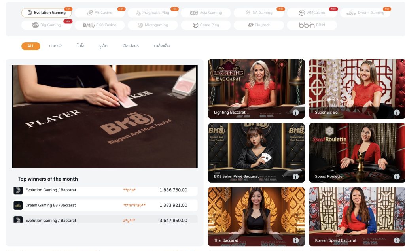
Task: Click the ALL category filter
Action: (x=31, y=46)
